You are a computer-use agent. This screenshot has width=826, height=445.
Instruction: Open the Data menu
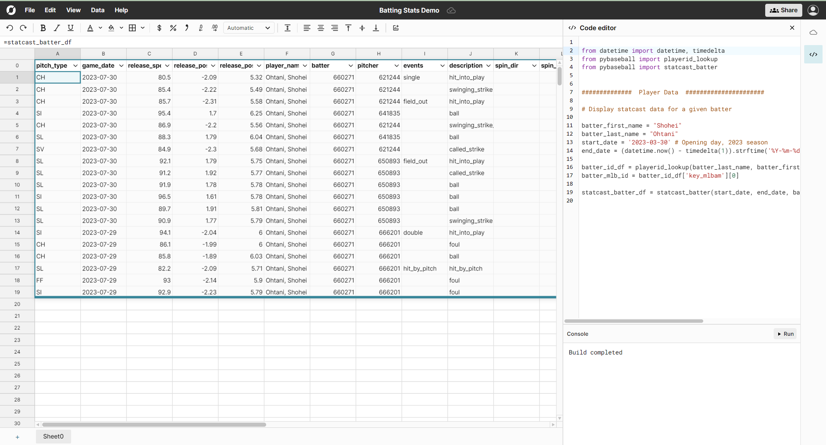click(98, 10)
